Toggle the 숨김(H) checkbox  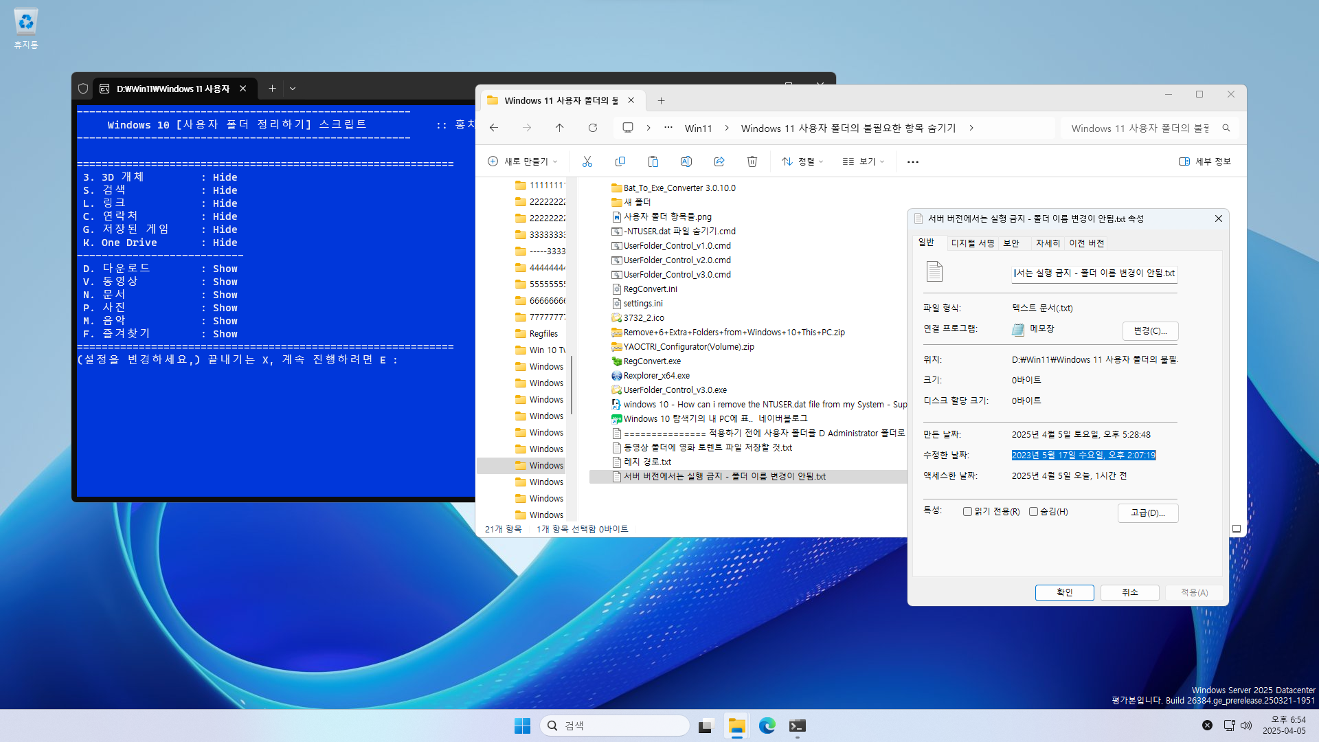tap(1033, 511)
